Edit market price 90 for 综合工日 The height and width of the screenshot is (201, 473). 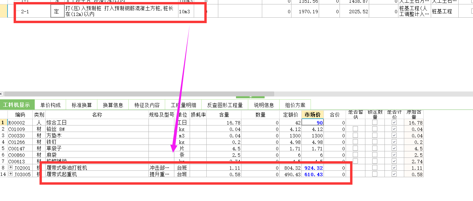[x=313, y=122]
